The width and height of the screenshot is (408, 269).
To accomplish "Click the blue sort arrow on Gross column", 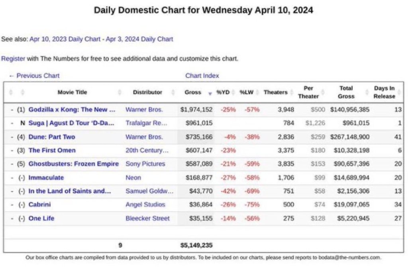I will 210,93.
